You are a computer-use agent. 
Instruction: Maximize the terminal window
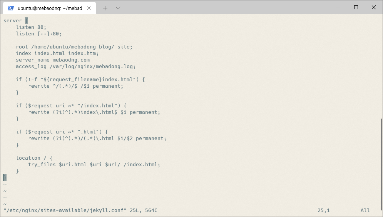point(356,7)
